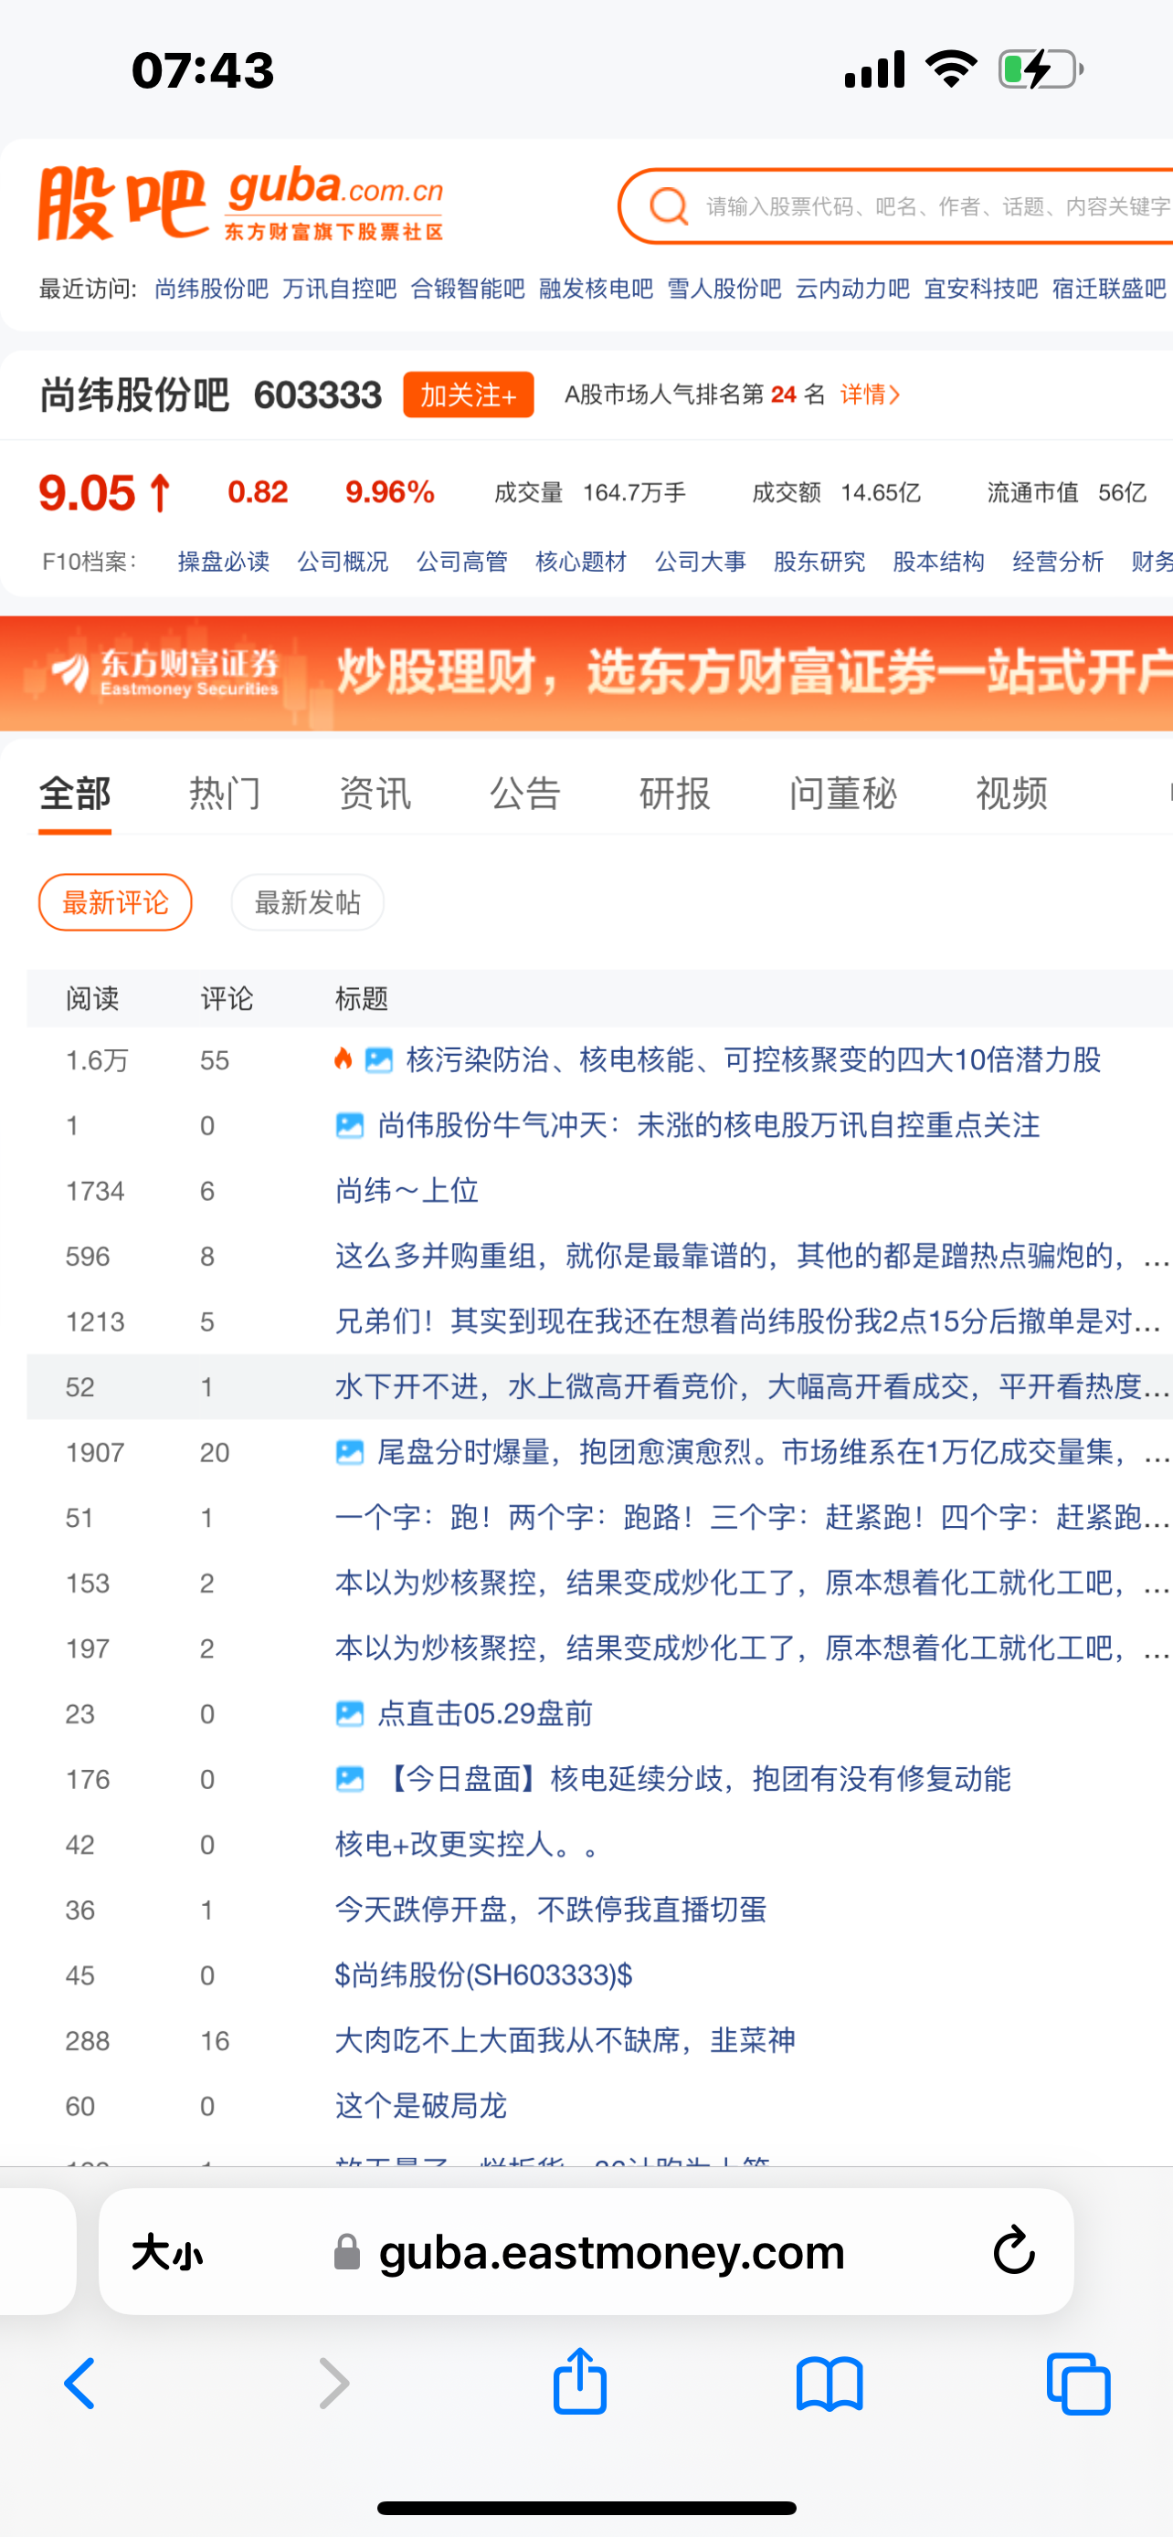Open post 这个是破局龙
Viewport: 1173px width, 2537px height.
(420, 2106)
